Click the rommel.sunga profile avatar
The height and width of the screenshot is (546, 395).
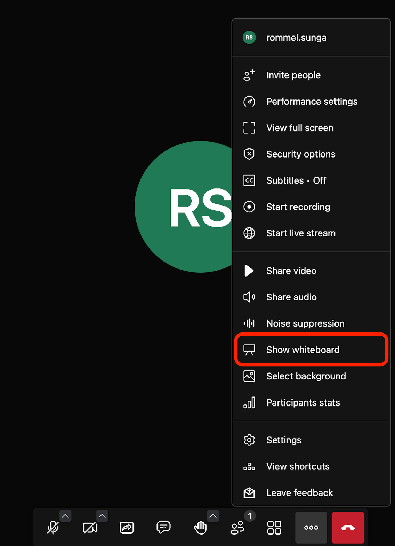coord(249,38)
